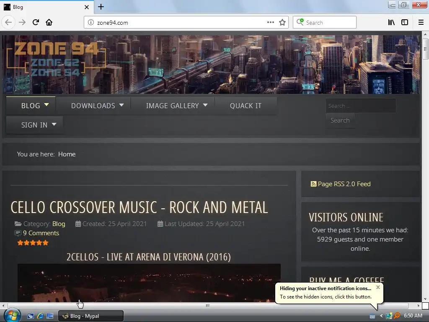Click the scroll up arrow
The image size is (429, 322).
coord(425,34)
